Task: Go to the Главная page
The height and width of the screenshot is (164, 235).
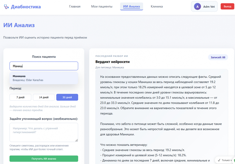Action: pyautogui.click(x=75, y=6)
